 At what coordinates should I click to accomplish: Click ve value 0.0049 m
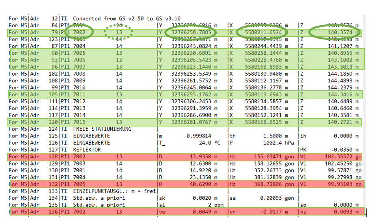click(205, 212)
